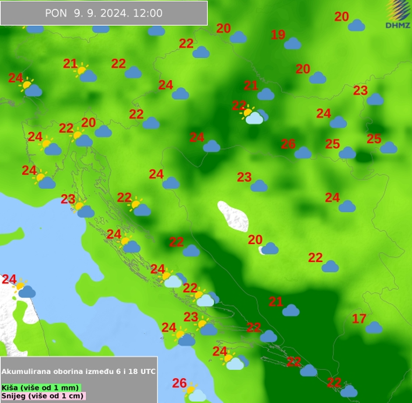Click the green Kiša legend swatch

click(41, 387)
